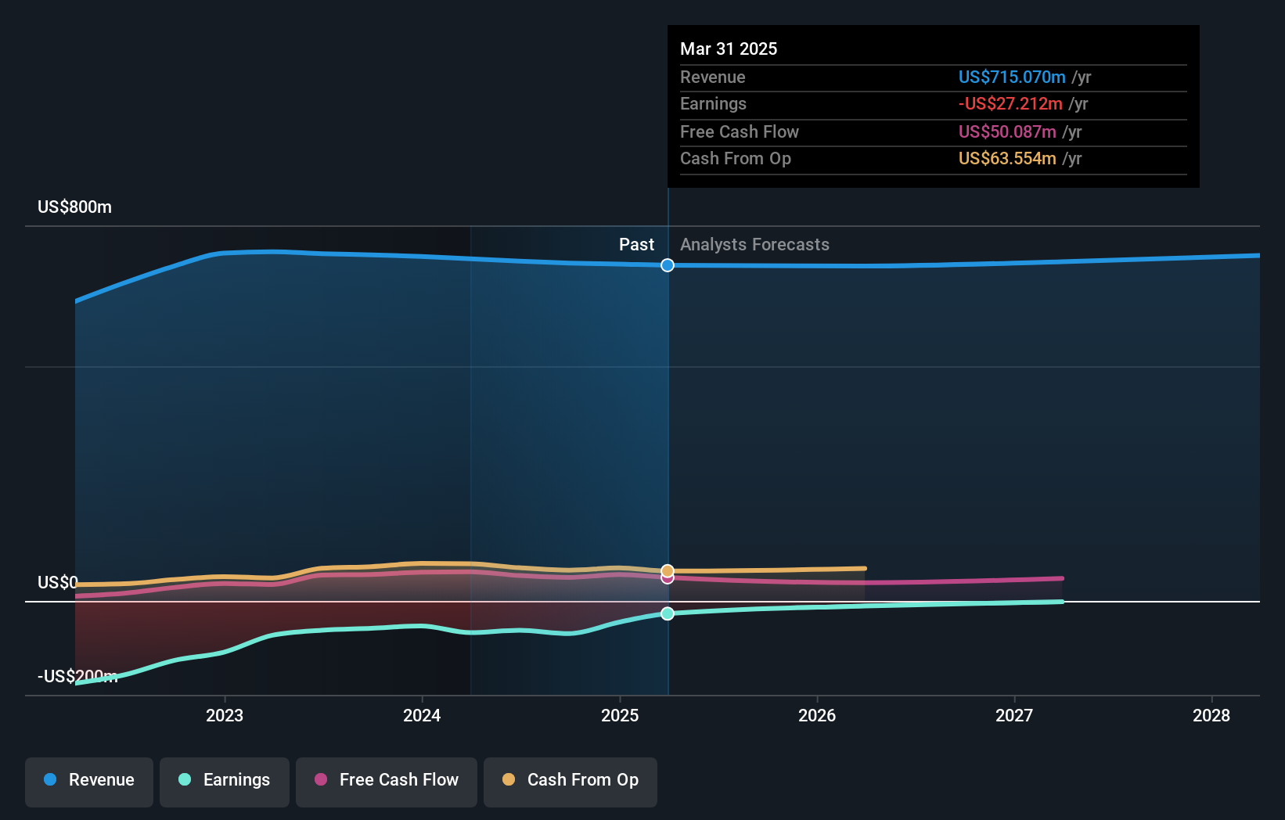
Task: Click the 'Revenue' row label in tooltip
Action: 713,77
